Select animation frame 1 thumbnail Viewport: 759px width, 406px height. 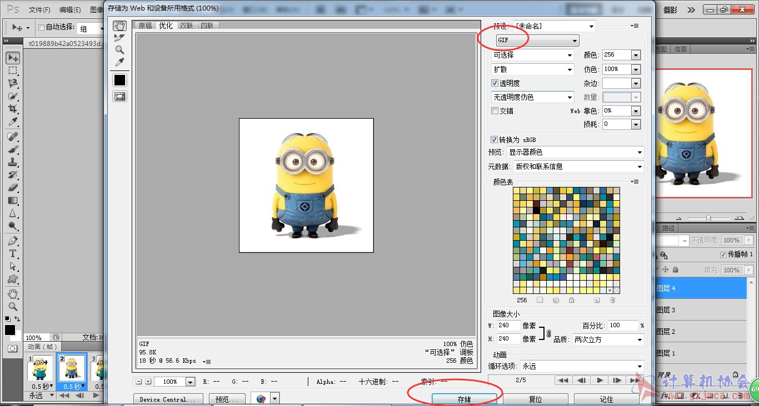click(40, 368)
